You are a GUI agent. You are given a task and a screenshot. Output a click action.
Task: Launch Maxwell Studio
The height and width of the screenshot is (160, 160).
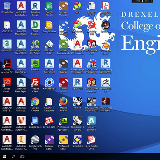click(x=63, y=82)
